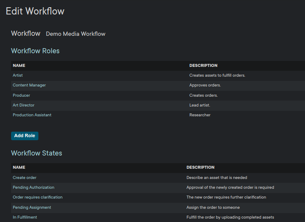Click the 'Creates assets to fulfill orders.' description
Image resolution: width=305 pixels, height=222 pixels.
click(x=217, y=75)
